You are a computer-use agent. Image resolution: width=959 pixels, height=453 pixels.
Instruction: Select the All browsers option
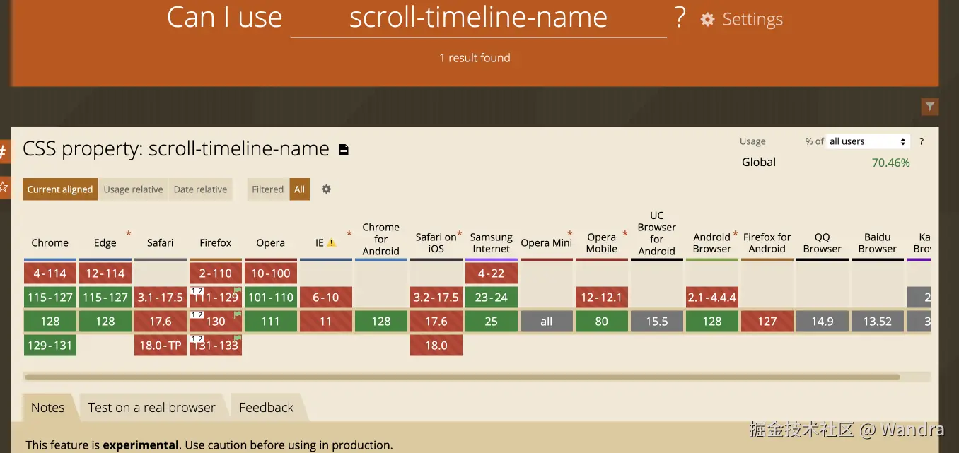coord(300,189)
